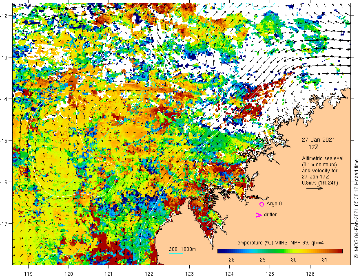Image resolution: width=359 pixels, height=277 pixels.
Task: Click the magenta drifter arrowhead symbol
Action: click(x=259, y=215)
